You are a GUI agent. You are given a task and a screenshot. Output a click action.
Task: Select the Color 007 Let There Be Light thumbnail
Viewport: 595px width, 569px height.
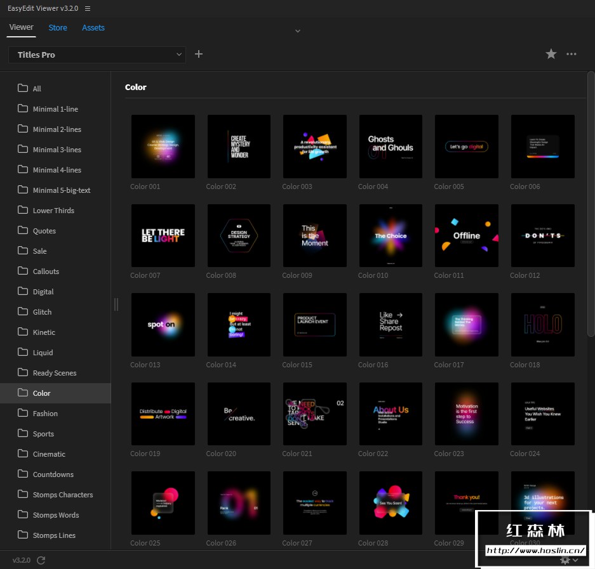point(163,235)
